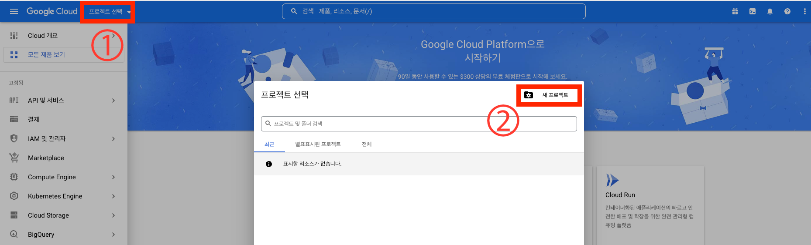Click the IAM shield icon

click(14, 138)
